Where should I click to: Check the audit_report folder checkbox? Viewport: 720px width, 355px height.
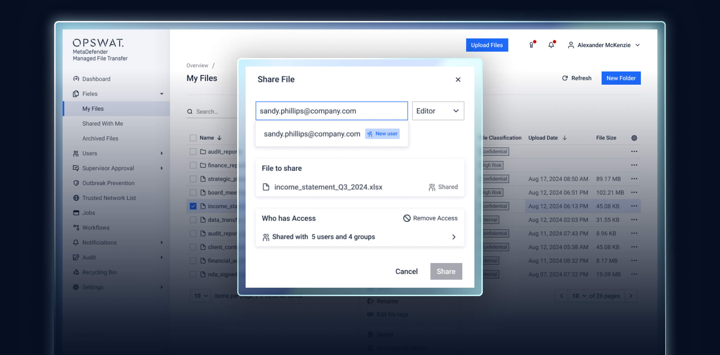click(193, 151)
